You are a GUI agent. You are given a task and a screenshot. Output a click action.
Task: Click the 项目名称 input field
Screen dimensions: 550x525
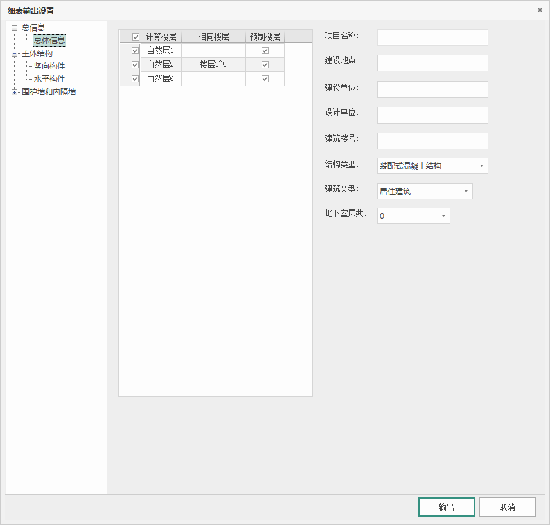432,37
